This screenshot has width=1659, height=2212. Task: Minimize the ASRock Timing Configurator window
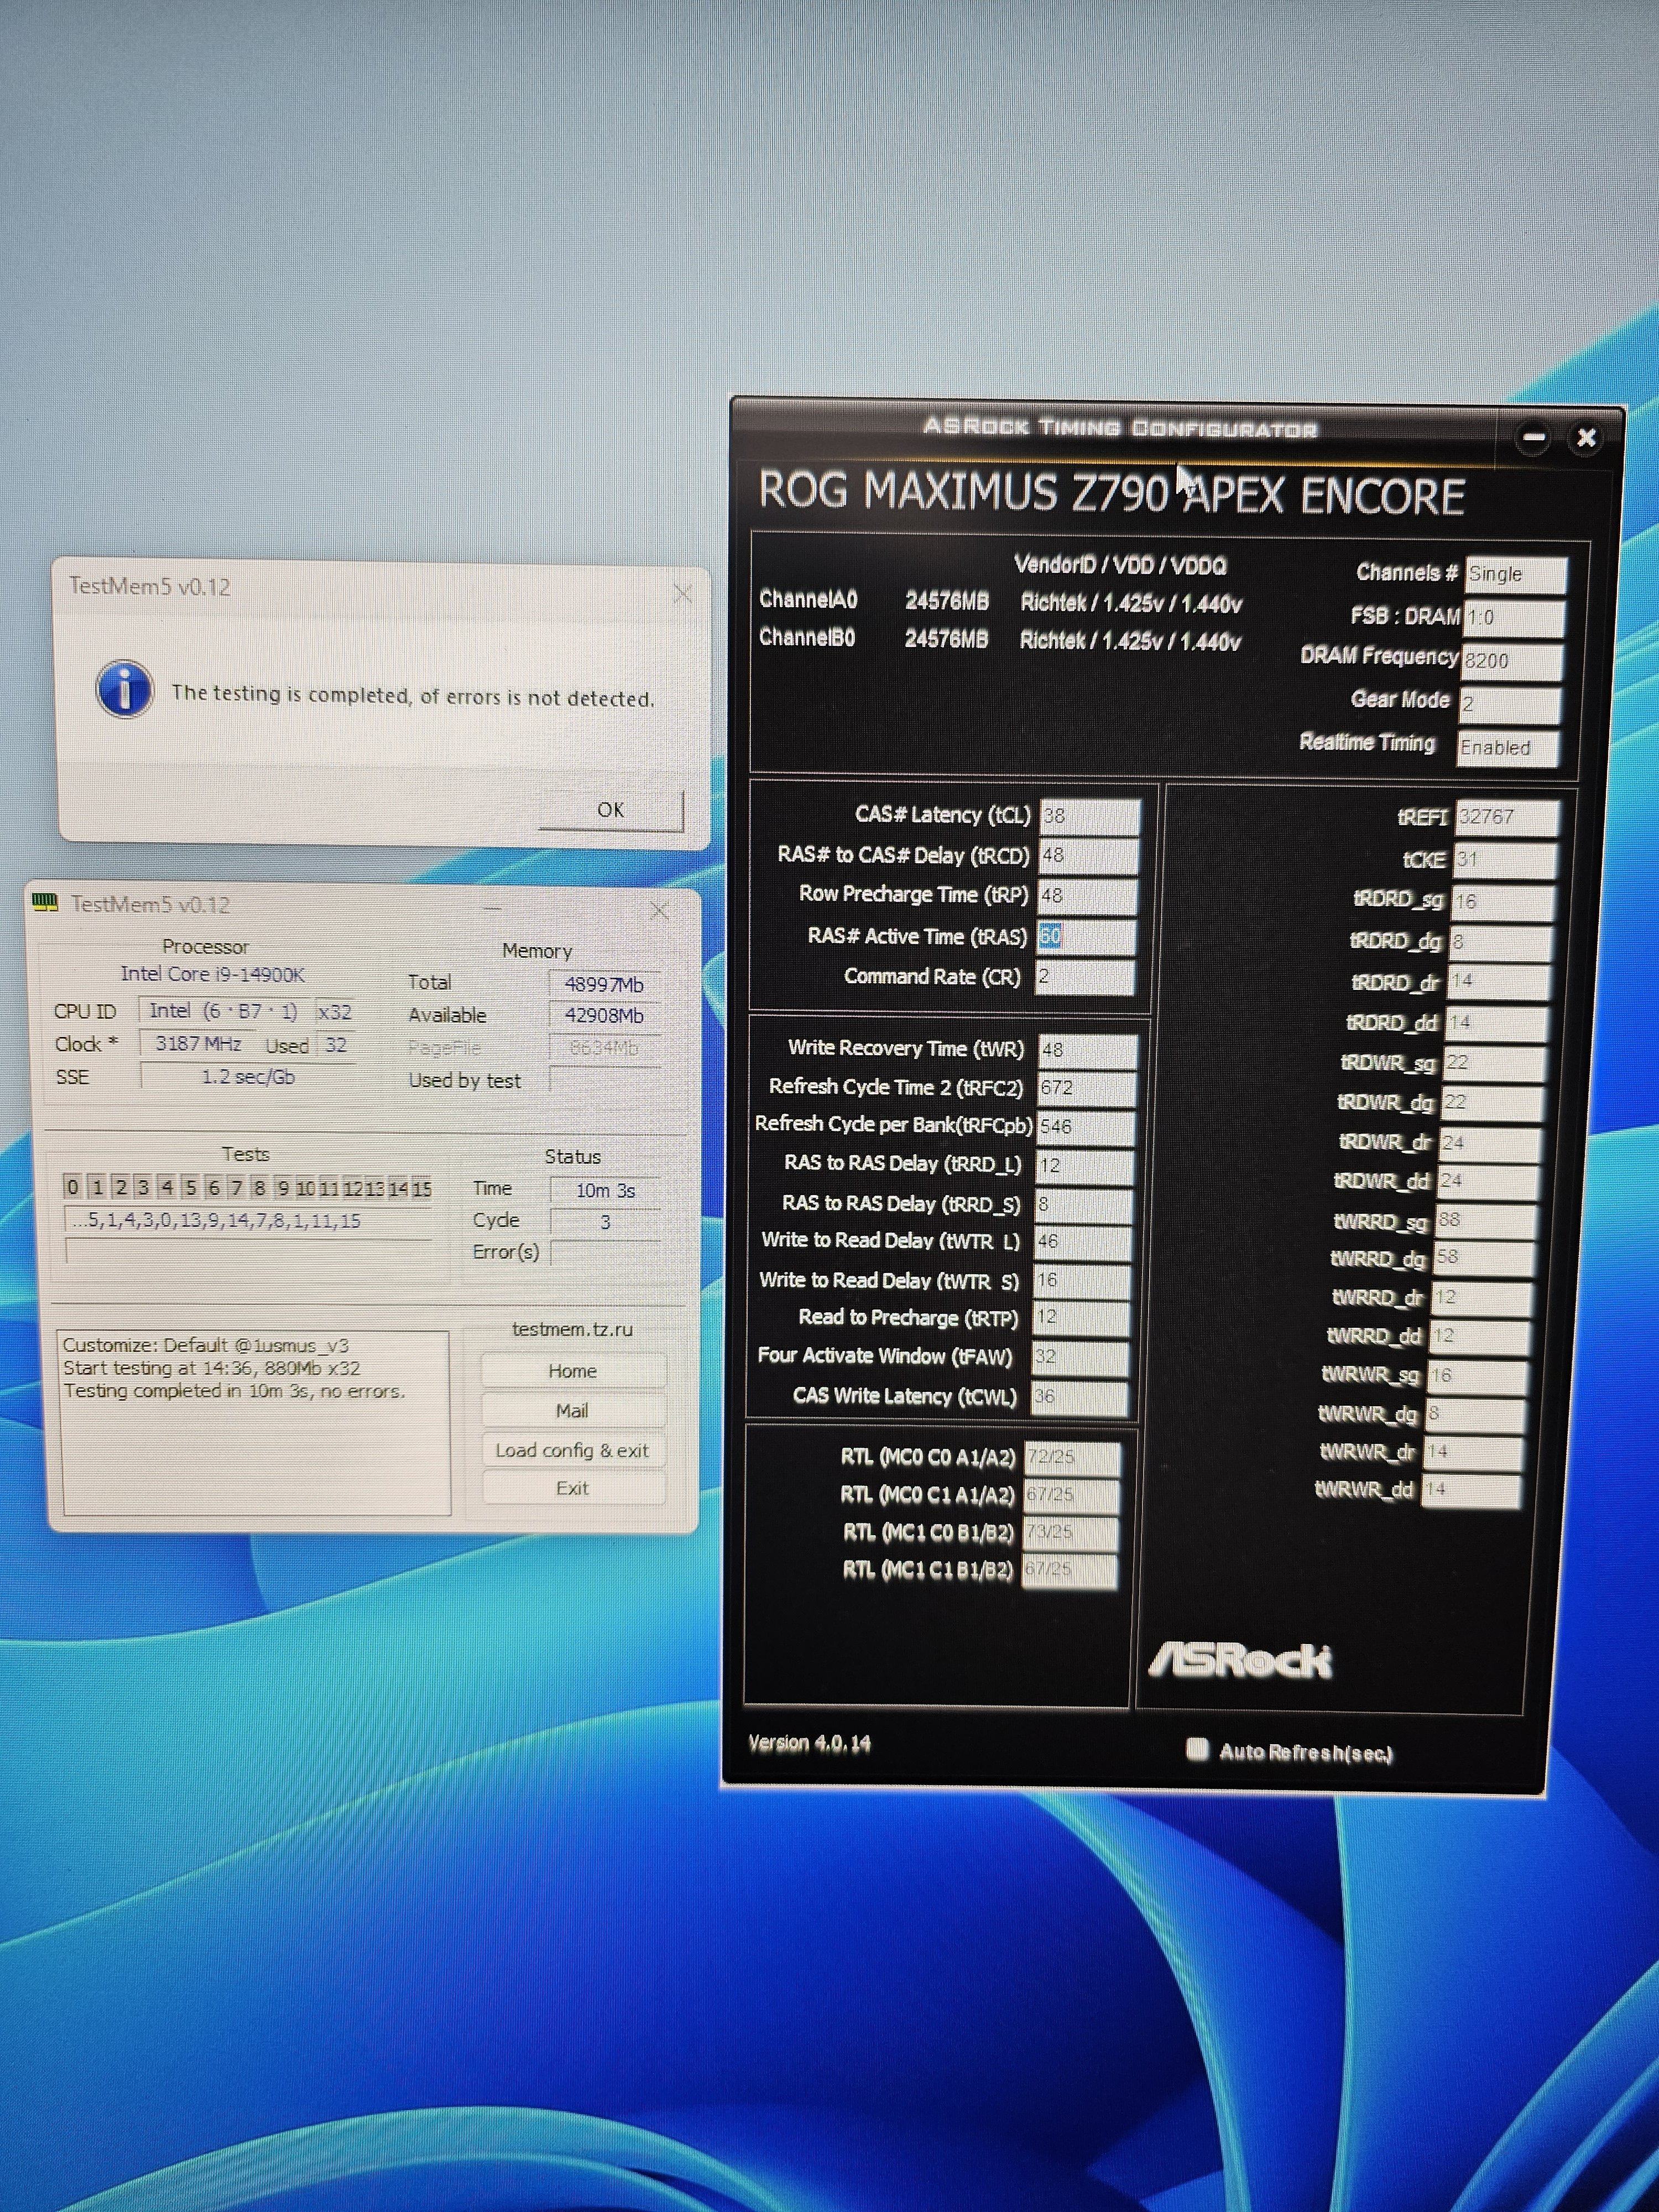click(x=1533, y=437)
